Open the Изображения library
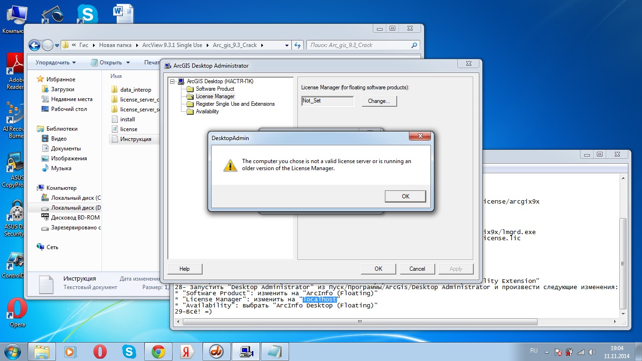642x361 pixels. [69, 158]
